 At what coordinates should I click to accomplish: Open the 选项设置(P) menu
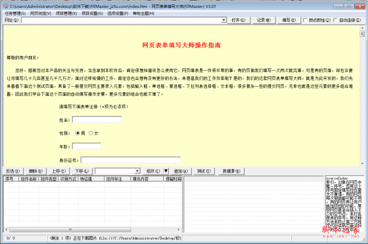coord(118,14)
